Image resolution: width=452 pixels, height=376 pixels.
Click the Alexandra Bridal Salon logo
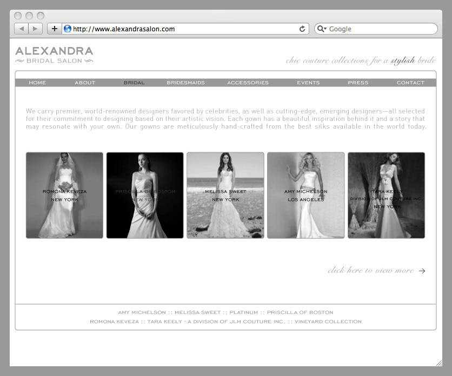click(x=54, y=55)
